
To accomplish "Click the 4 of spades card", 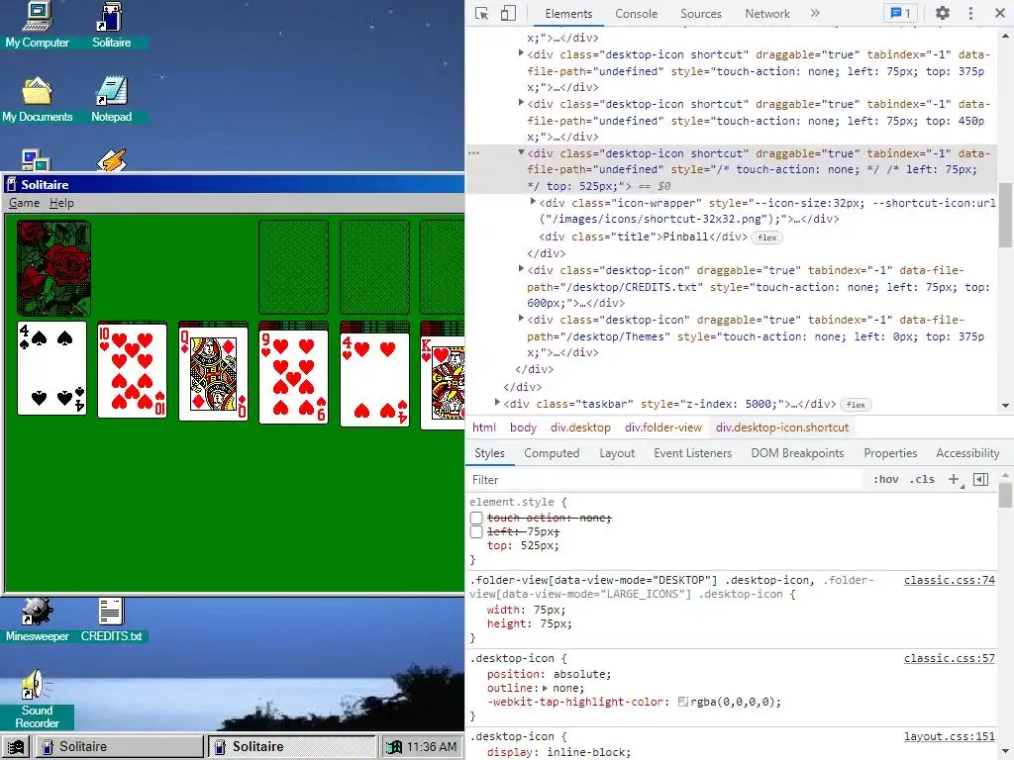I will click(x=51, y=368).
